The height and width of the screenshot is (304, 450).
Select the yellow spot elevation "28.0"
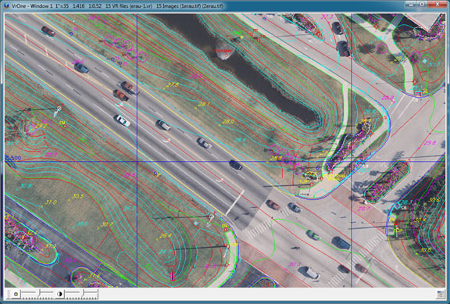coord(228,121)
